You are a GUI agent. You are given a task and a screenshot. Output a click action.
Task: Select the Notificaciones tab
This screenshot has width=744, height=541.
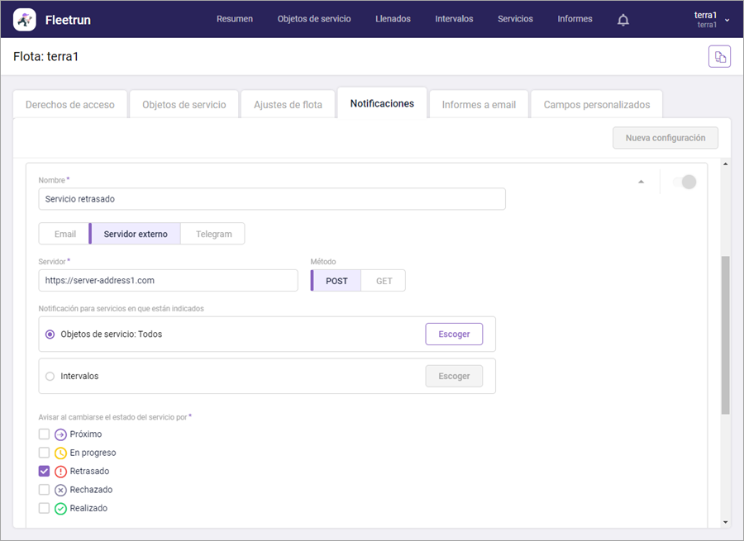tap(382, 103)
